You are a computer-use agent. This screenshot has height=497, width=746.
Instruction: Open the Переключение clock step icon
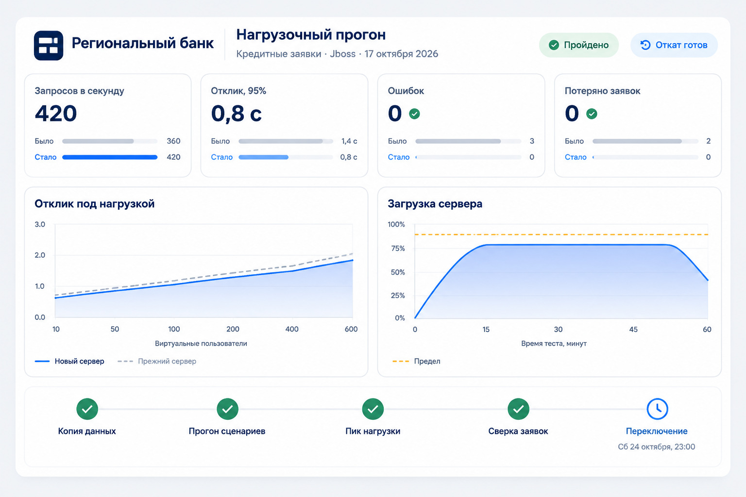pos(658,409)
